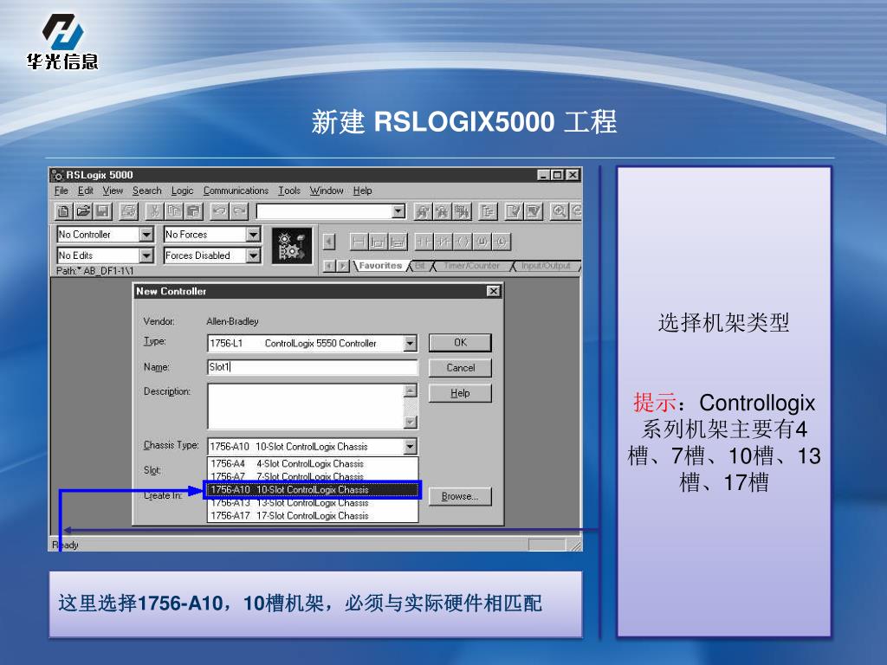Open the Window menu
887x665 pixels.
327,190
